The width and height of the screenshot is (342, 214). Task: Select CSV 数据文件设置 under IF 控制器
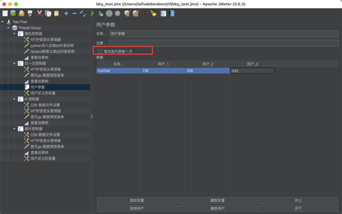pyautogui.click(x=45, y=105)
